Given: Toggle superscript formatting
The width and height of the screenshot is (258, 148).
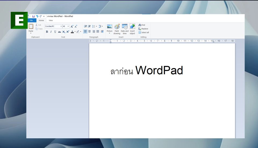Looking at the screenshot, I should click(68, 32).
